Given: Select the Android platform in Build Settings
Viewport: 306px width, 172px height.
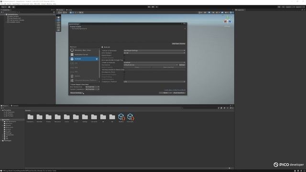Looking at the screenshot, I should pos(84,59).
